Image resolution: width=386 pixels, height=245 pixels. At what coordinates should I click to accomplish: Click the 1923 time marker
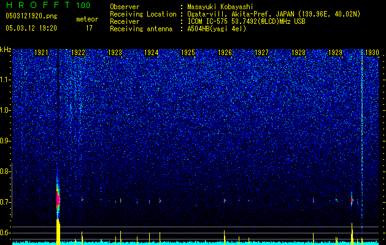pyautogui.click(x=115, y=53)
